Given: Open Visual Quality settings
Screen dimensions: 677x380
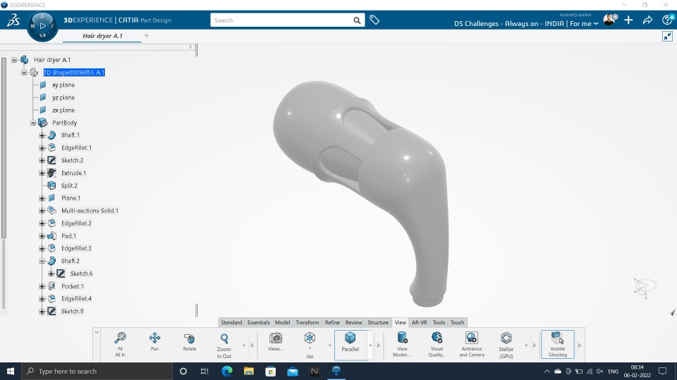Looking at the screenshot, I should click(437, 344).
